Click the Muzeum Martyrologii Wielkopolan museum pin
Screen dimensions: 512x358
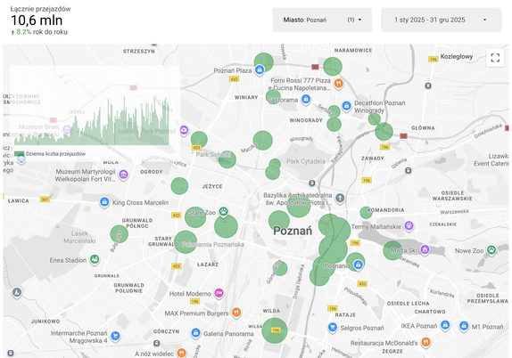(123, 175)
